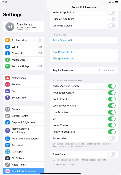Open Bluetooth settings via its icon
Image resolution: width=121 pixels, height=175 pixels.
coord(8,53)
